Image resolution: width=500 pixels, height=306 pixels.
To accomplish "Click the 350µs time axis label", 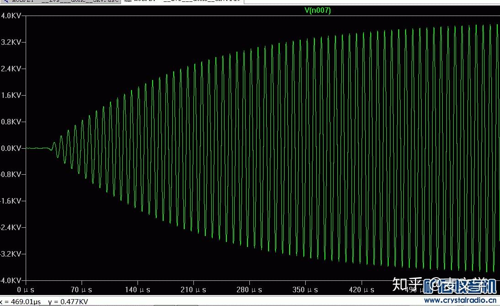I will coord(305,290).
